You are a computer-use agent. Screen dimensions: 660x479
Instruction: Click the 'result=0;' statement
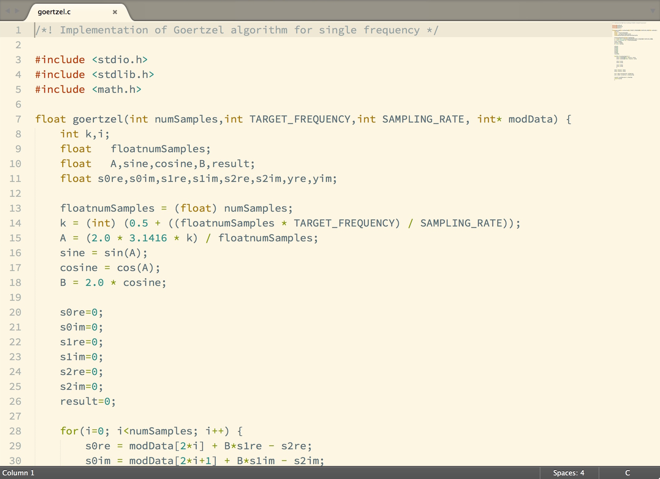88,401
